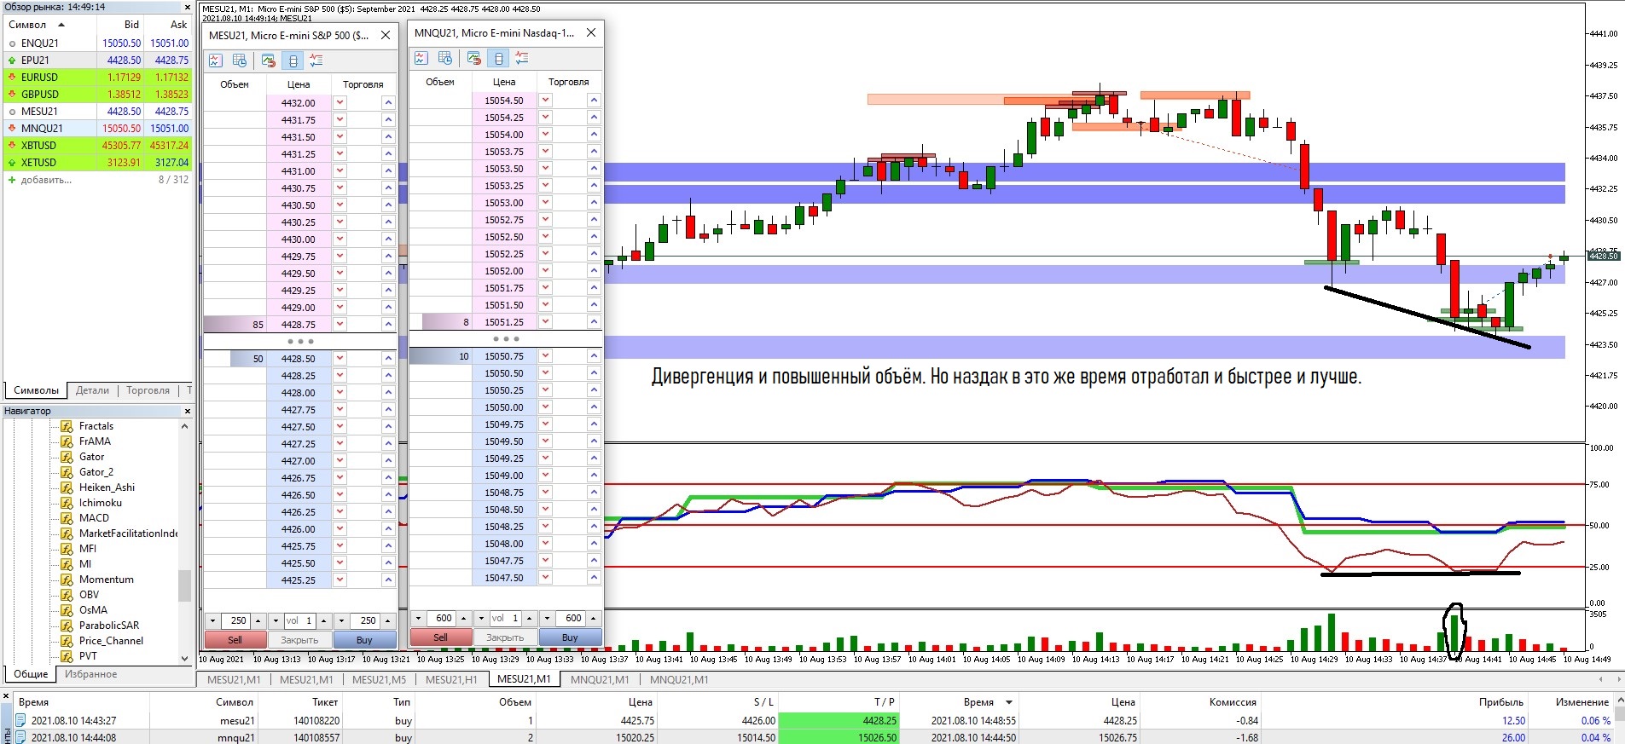
Task: Click vol input field in MNQU21 depth window
Action: [x=505, y=619]
